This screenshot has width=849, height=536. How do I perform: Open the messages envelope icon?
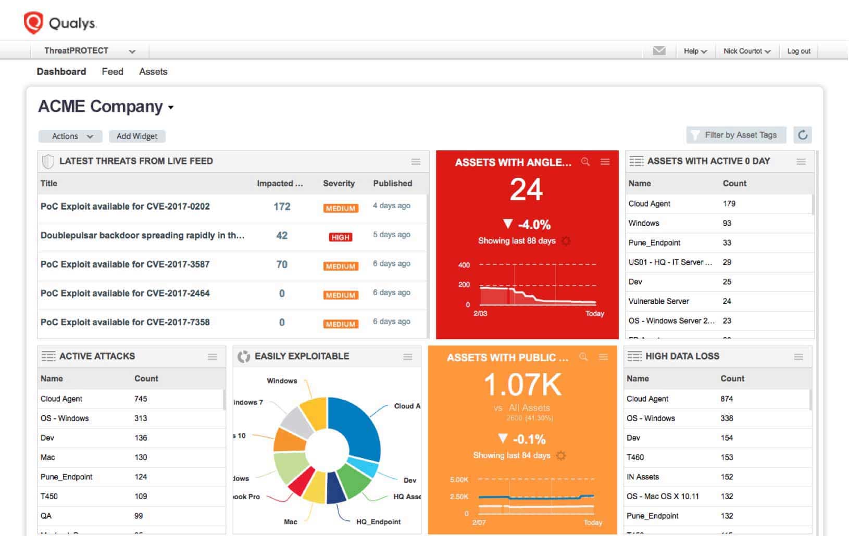click(659, 50)
